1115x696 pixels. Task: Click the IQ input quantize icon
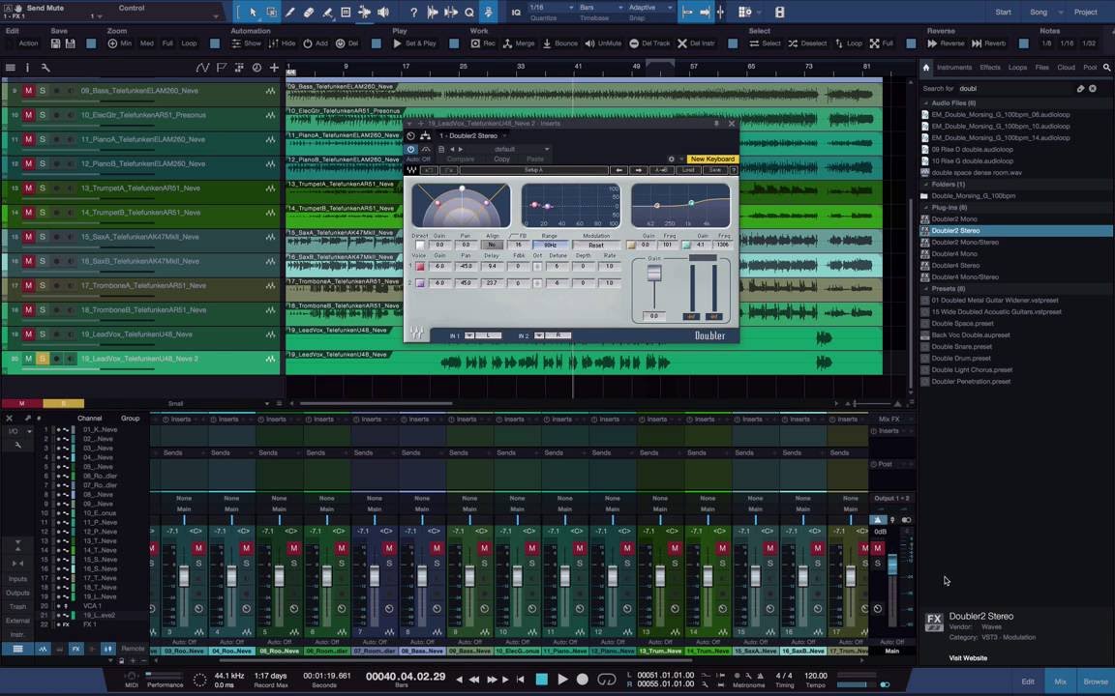(x=516, y=12)
